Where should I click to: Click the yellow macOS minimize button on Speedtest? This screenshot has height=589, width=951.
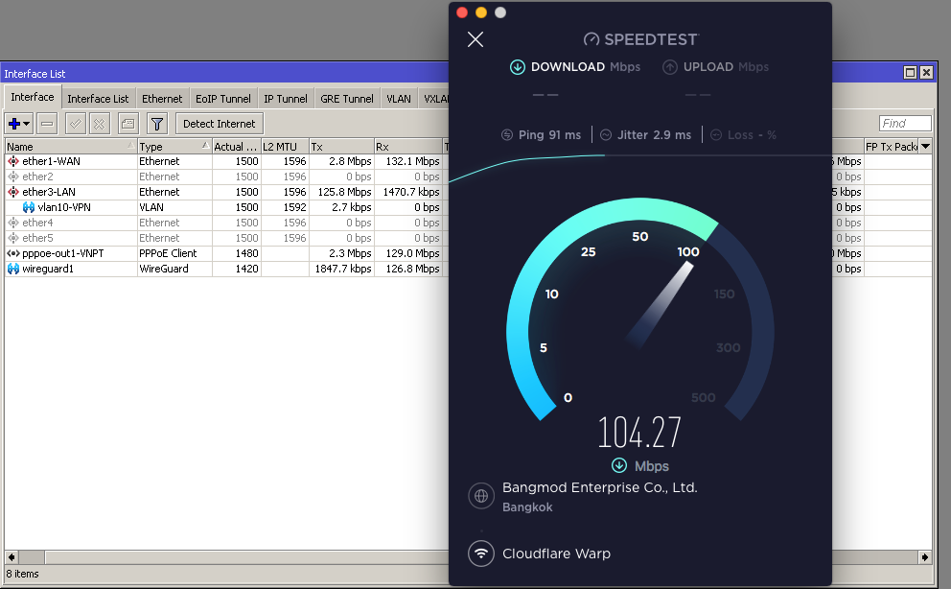481,12
